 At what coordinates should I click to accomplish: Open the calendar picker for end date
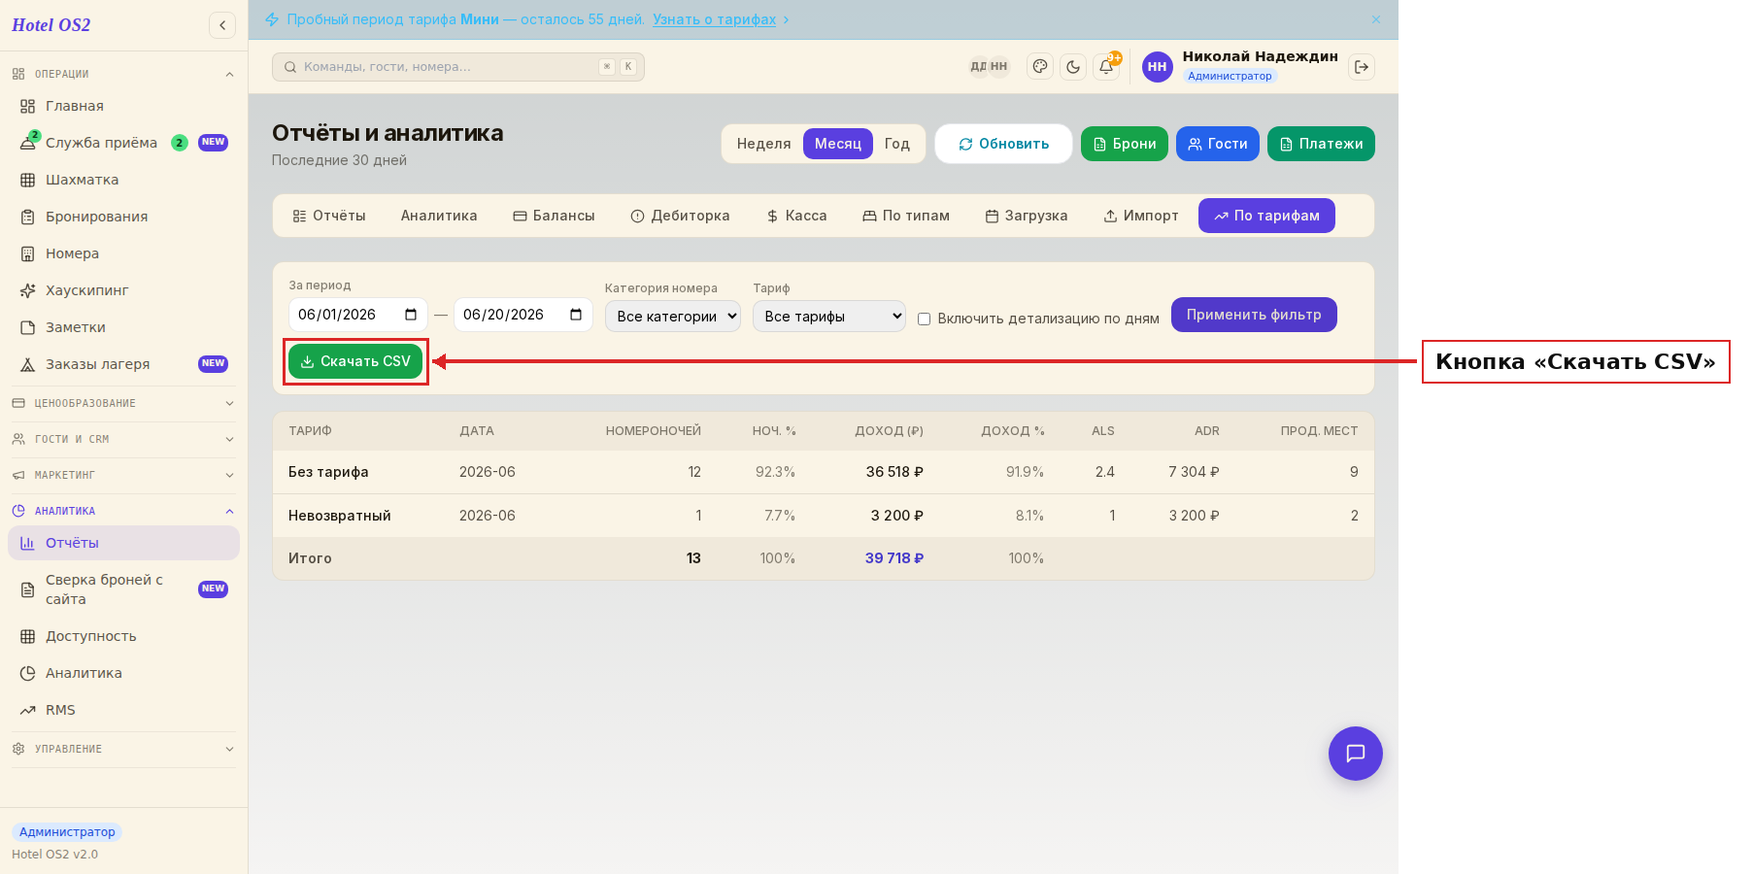click(576, 315)
